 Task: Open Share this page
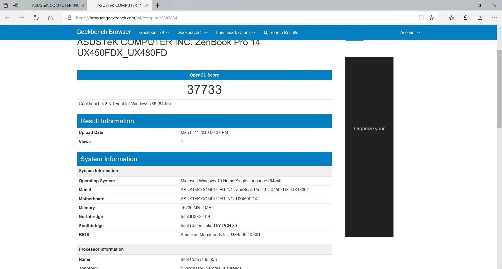480,18
